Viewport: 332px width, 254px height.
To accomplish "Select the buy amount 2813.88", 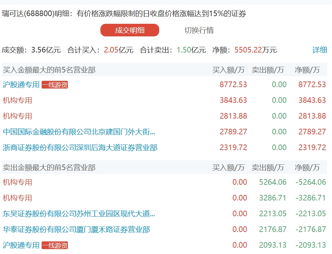I will pos(233,116).
